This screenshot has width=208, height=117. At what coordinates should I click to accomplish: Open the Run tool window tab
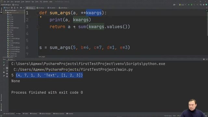tap(19, 114)
